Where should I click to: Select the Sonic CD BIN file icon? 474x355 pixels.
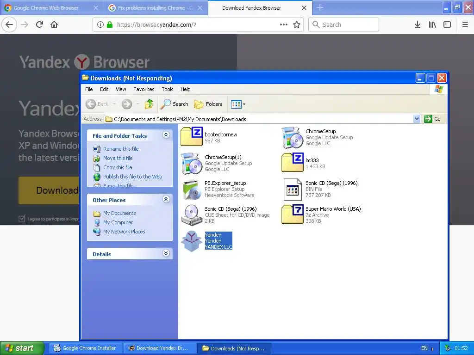(x=293, y=189)
